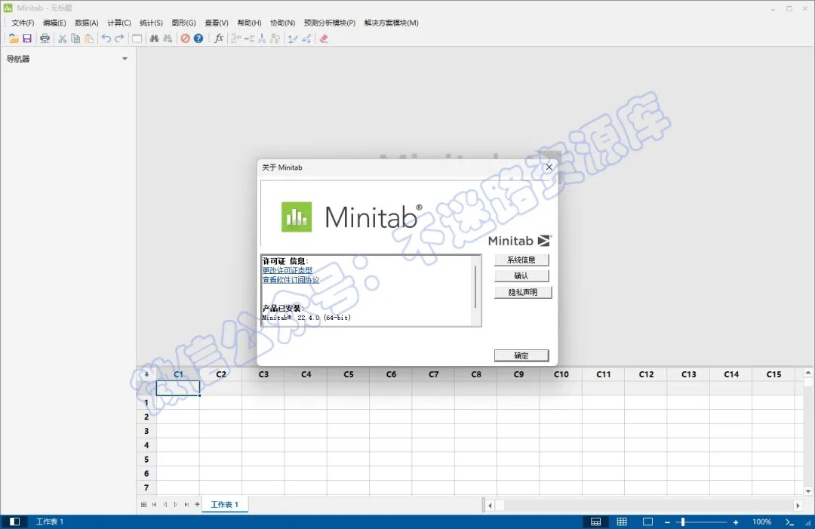Toggle navigator panel icon in status bar

[14, 521]
